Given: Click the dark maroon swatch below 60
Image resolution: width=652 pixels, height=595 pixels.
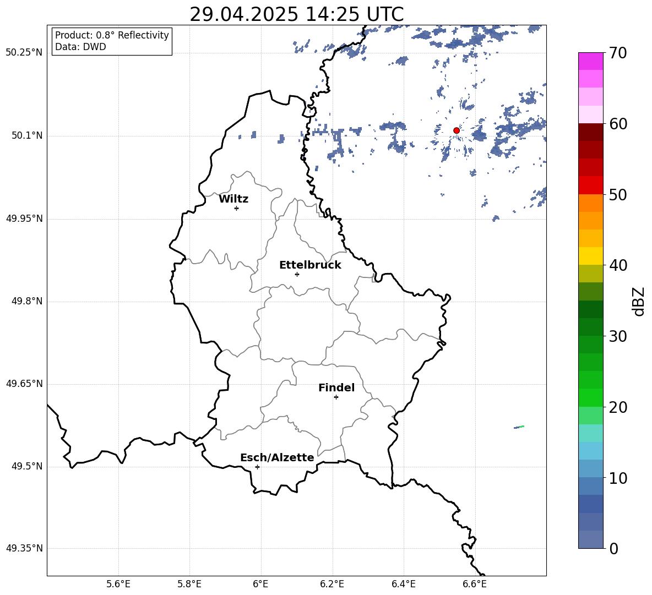Looking at the screenshot, I should tap(590, 132).
